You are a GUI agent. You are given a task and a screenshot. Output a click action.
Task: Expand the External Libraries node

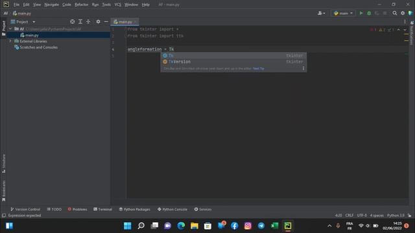tap(10, 41)
